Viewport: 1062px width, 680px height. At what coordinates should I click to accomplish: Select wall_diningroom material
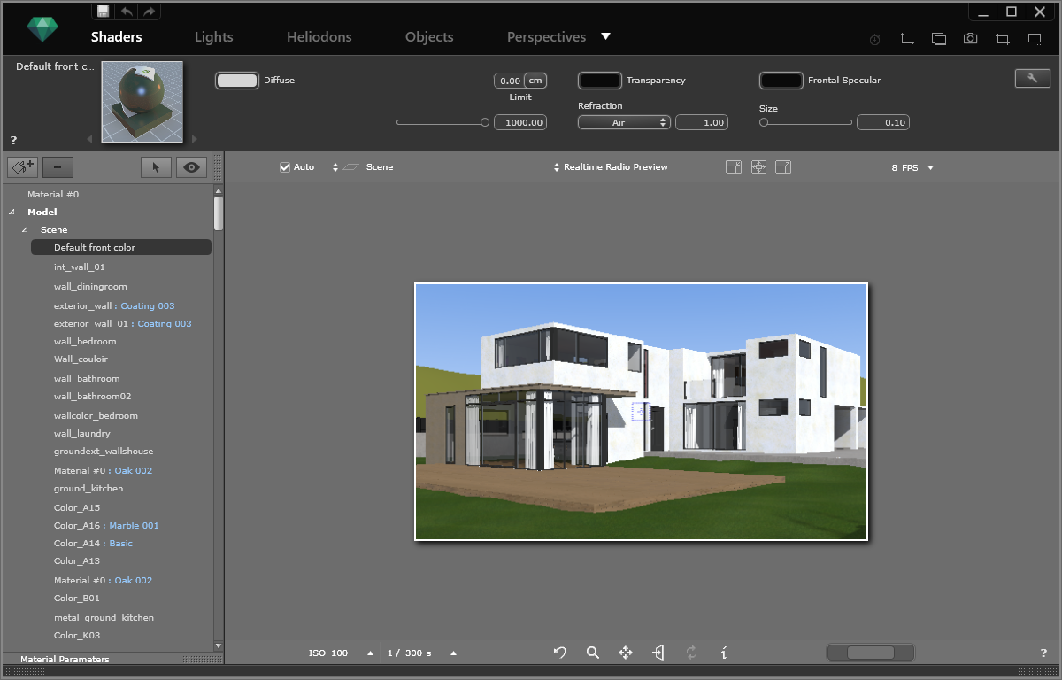(90, 286)
